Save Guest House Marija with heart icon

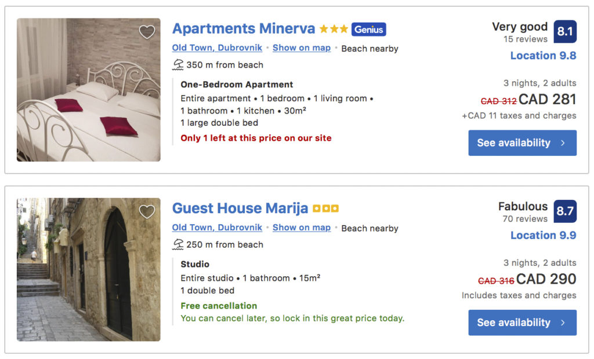[x=147, y=211]
